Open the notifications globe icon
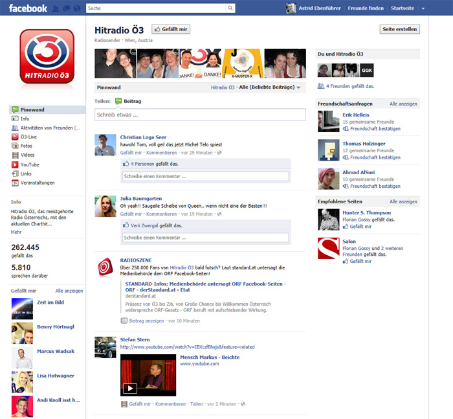This screenshot has width=453, height=419. [x=77, y=8]
